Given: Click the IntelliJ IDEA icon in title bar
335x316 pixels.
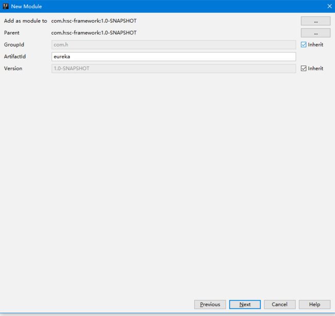Looking at the screenshot, I should (x=6, y=6).
